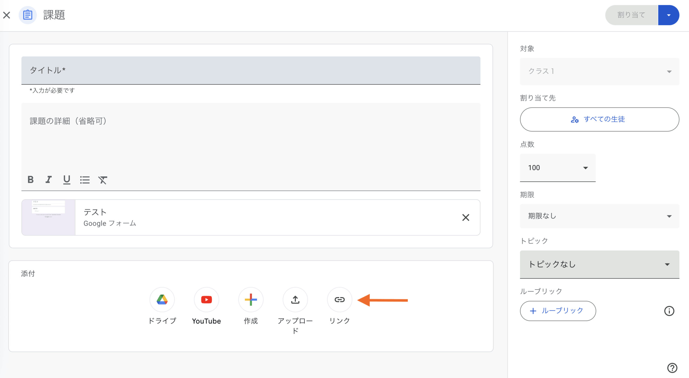This screenshot has height=378, width=689.
Task: Open help via question mark icon
Action: click(x=672, y=368)
